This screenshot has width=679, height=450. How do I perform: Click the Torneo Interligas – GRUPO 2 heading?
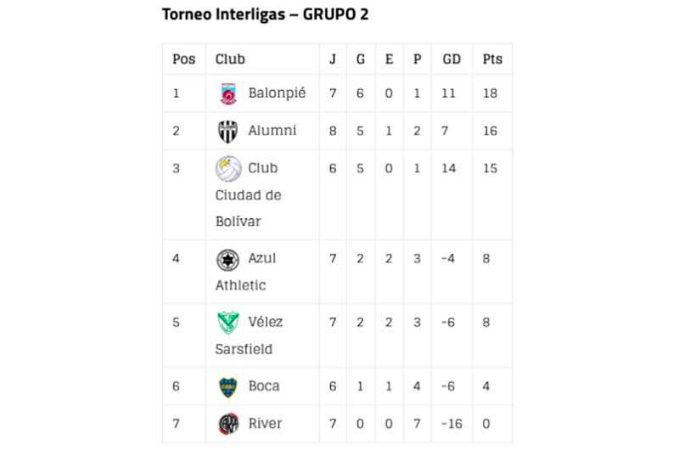tap(266, 14)
